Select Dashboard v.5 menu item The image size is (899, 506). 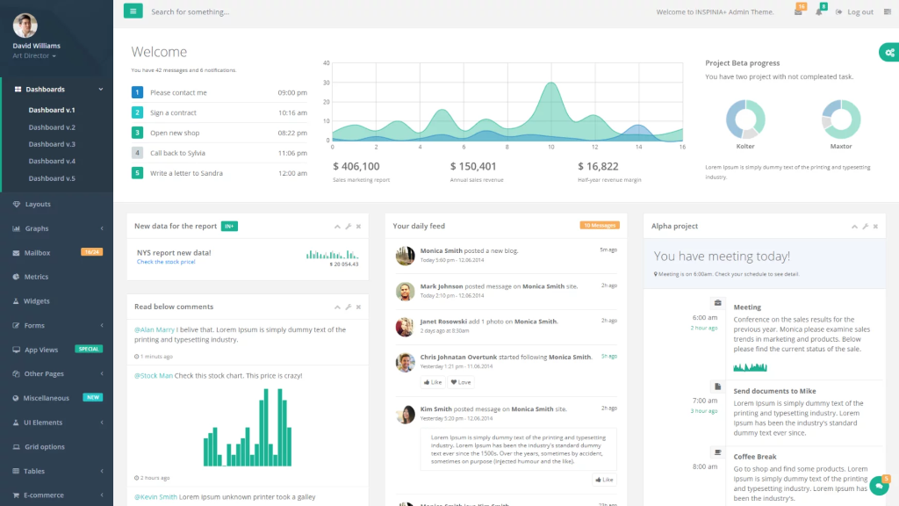(x=52, y=178)
